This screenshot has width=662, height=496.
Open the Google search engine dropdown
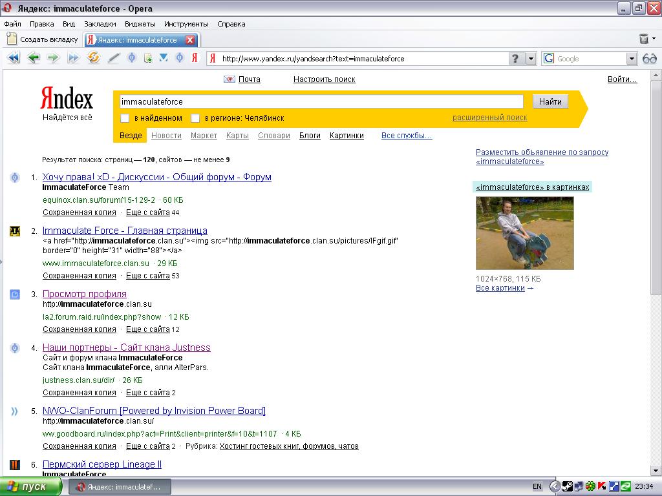tap(632, 59)
